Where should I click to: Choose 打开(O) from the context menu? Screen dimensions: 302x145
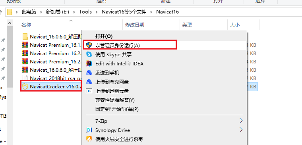[x=104, y=36]
